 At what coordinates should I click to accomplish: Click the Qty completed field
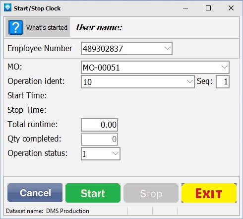[x=99, y=139]
